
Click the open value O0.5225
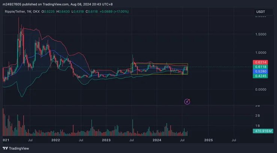(48, 12)
